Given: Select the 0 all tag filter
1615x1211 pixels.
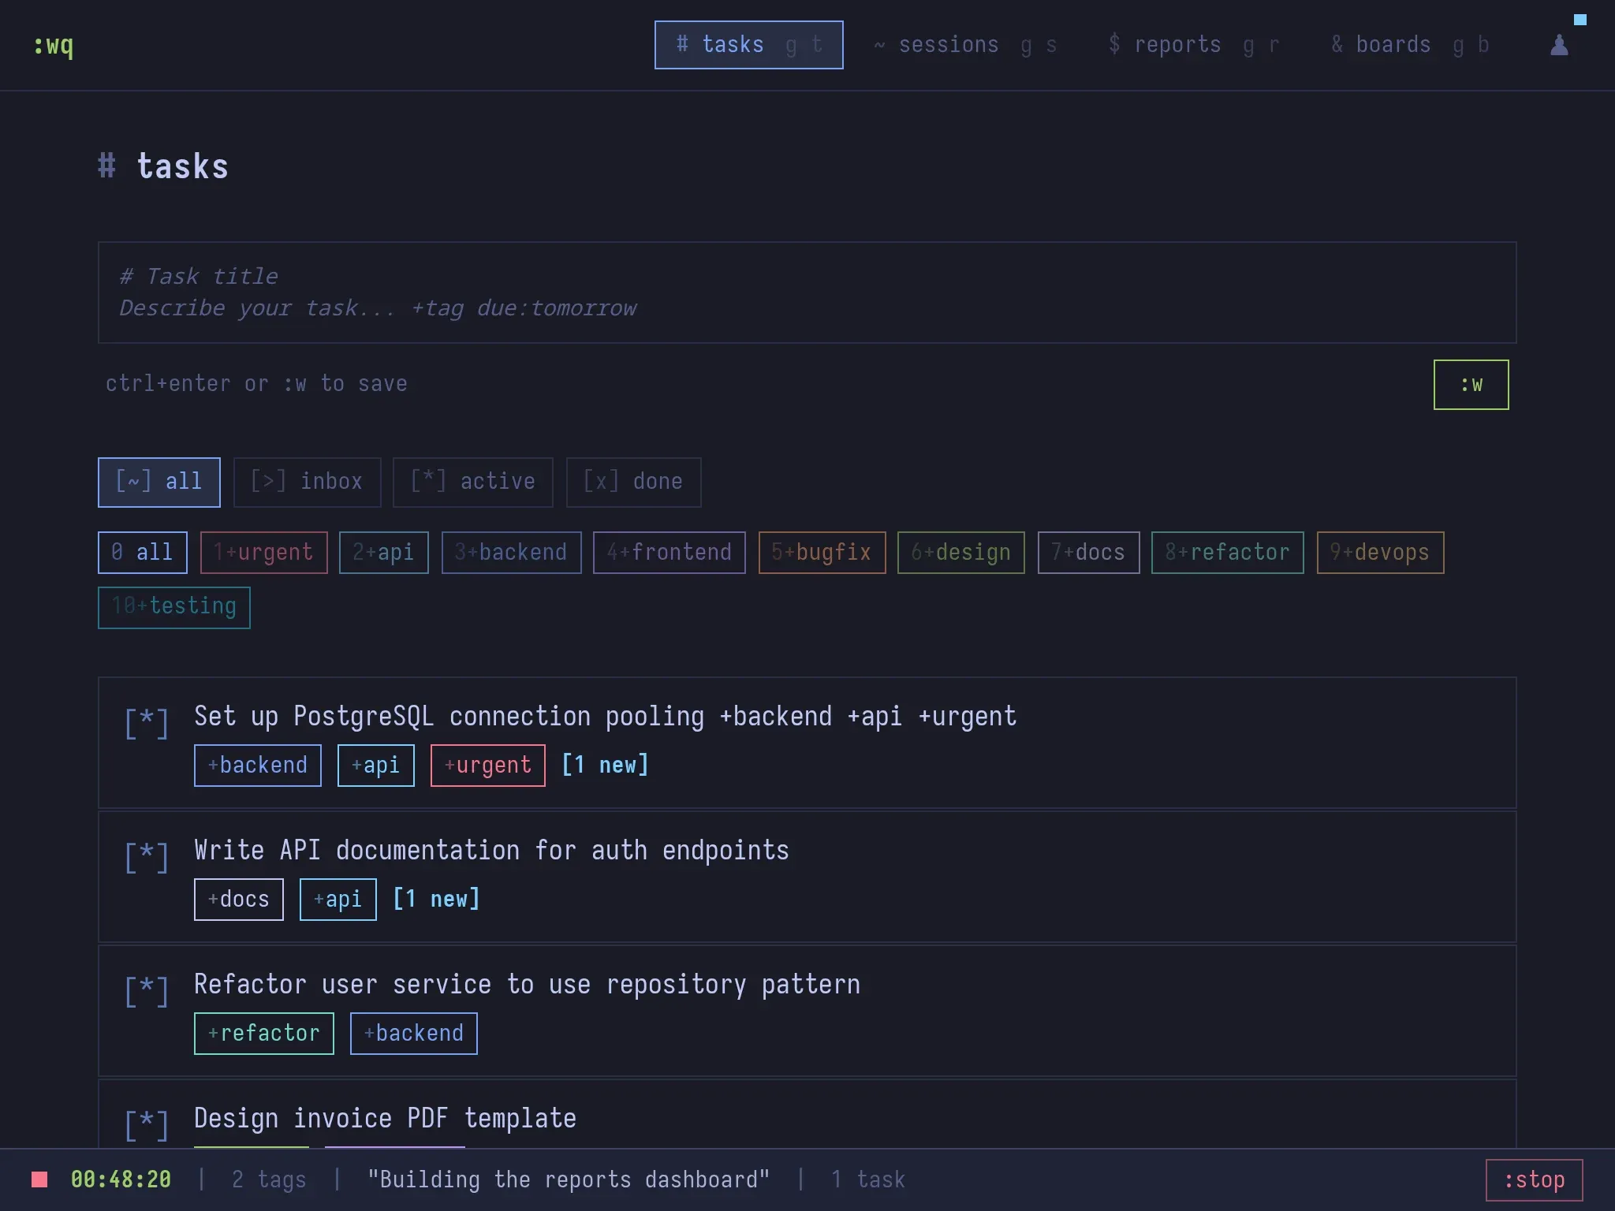Looking at the screenshot, I should 142,552.
